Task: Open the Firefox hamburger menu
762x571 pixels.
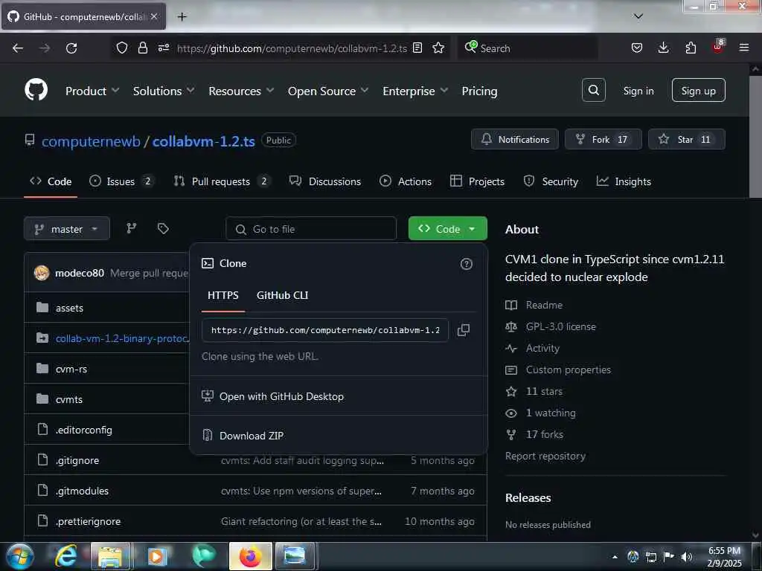Action: tap(744, 48)
